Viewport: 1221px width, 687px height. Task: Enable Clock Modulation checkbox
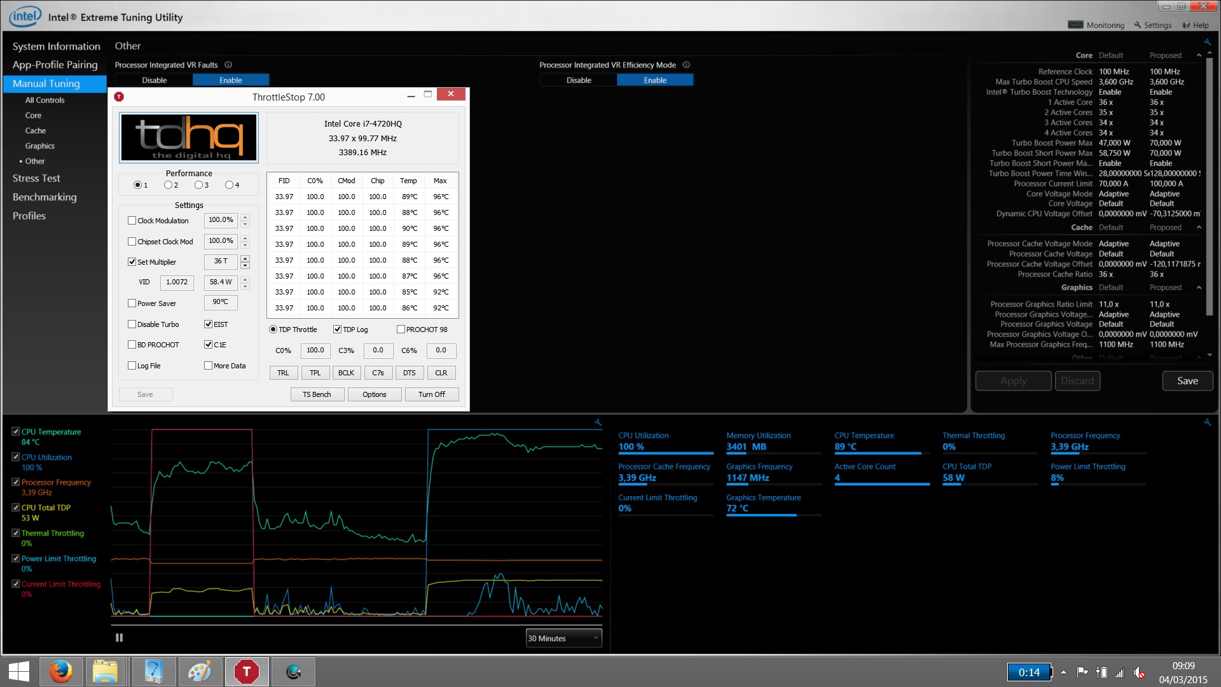[x=132, y=221]
